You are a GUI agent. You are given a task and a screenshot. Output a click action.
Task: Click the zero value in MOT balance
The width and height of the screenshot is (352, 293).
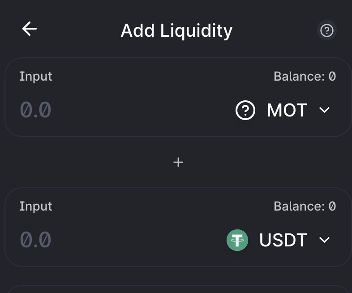pos(332,77)
